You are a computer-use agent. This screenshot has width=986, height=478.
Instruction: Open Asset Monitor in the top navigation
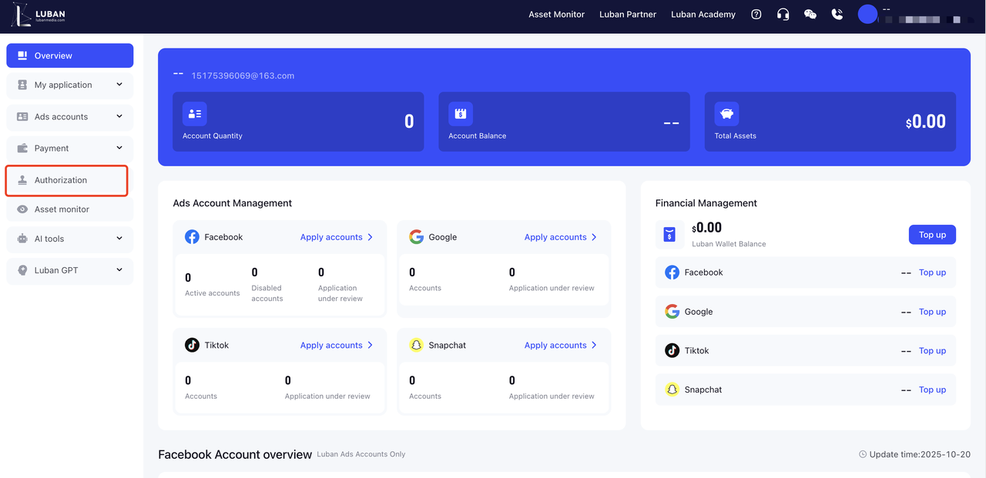pyautogui.click(x=556, y=15)
